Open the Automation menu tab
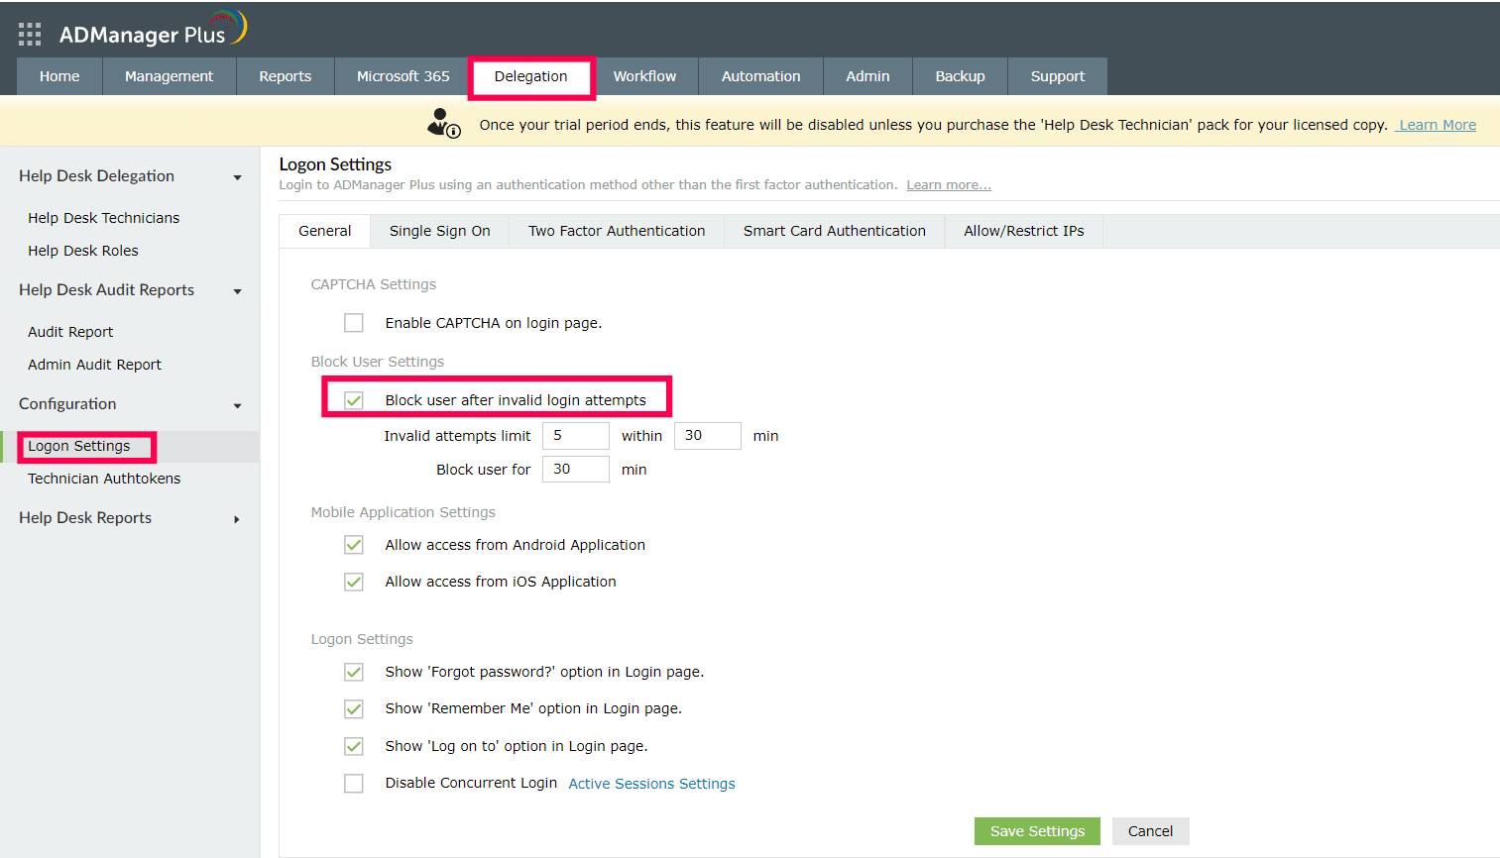Image resolution: width=1500 pixels, height=858 pixels. 760,76
